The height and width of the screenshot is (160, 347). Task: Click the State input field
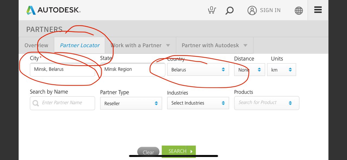(x=133, y=69)
